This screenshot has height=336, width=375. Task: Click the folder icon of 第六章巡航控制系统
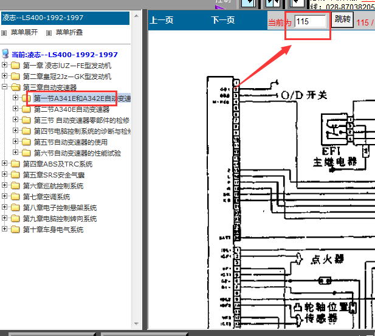tap(15, 185)
